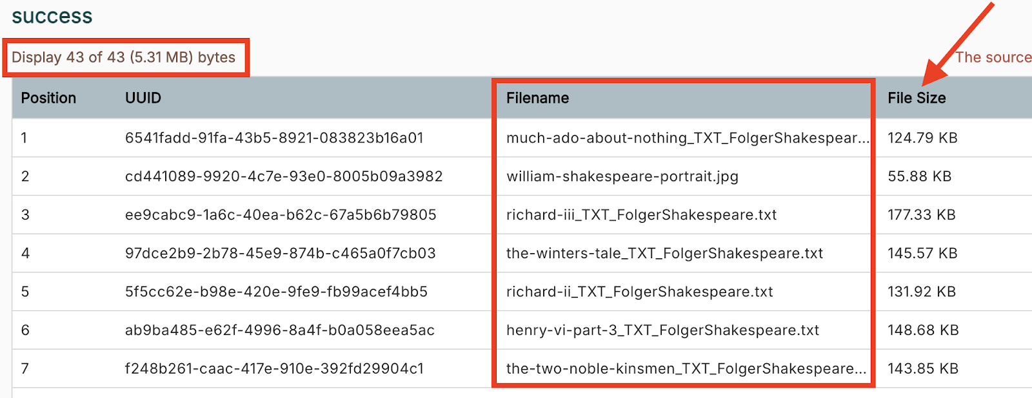Screen dimensions: 1032x398
Task: Select the 148.68 KB file size value
Action: click(923, 330)
